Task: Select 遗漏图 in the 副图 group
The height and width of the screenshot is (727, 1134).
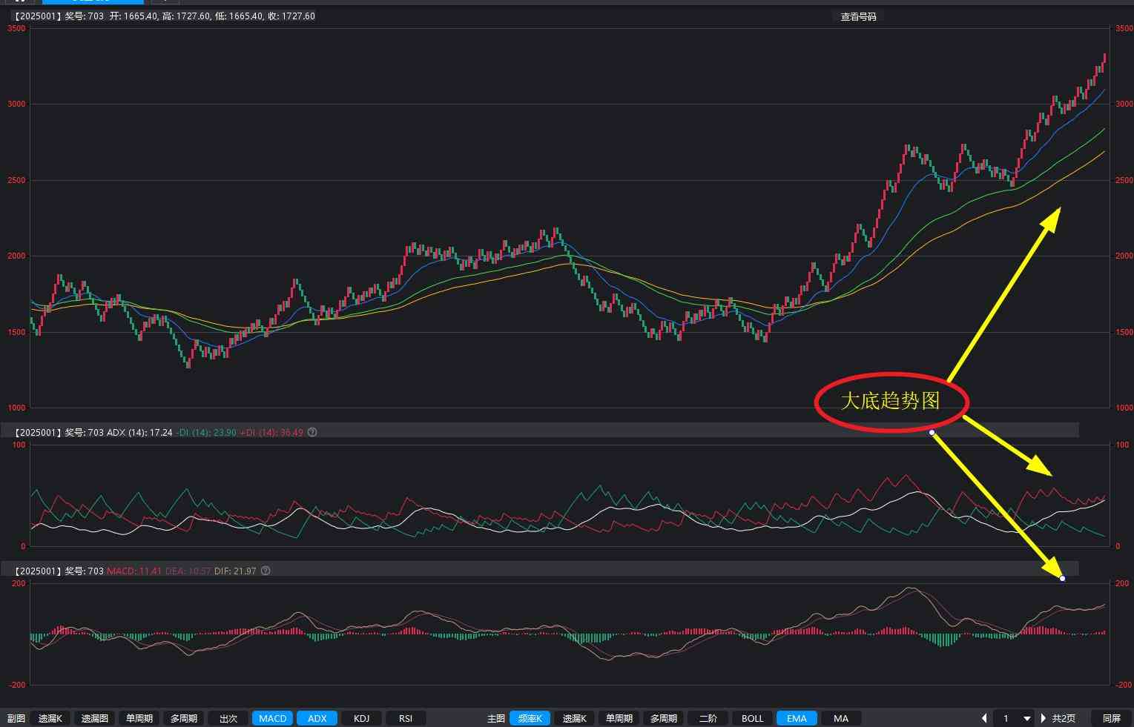Action: (94, 718)
